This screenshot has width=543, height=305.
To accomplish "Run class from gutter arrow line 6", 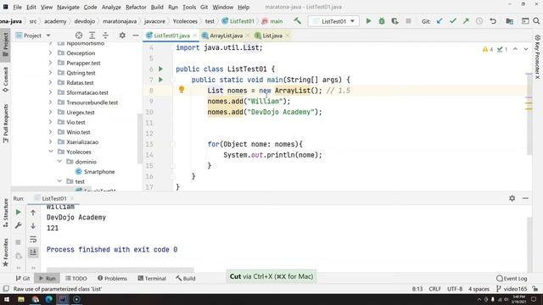I will (x=160, y=69).
